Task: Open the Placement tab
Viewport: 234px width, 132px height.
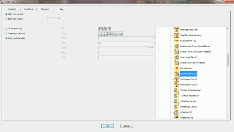Action: [45, 9]
